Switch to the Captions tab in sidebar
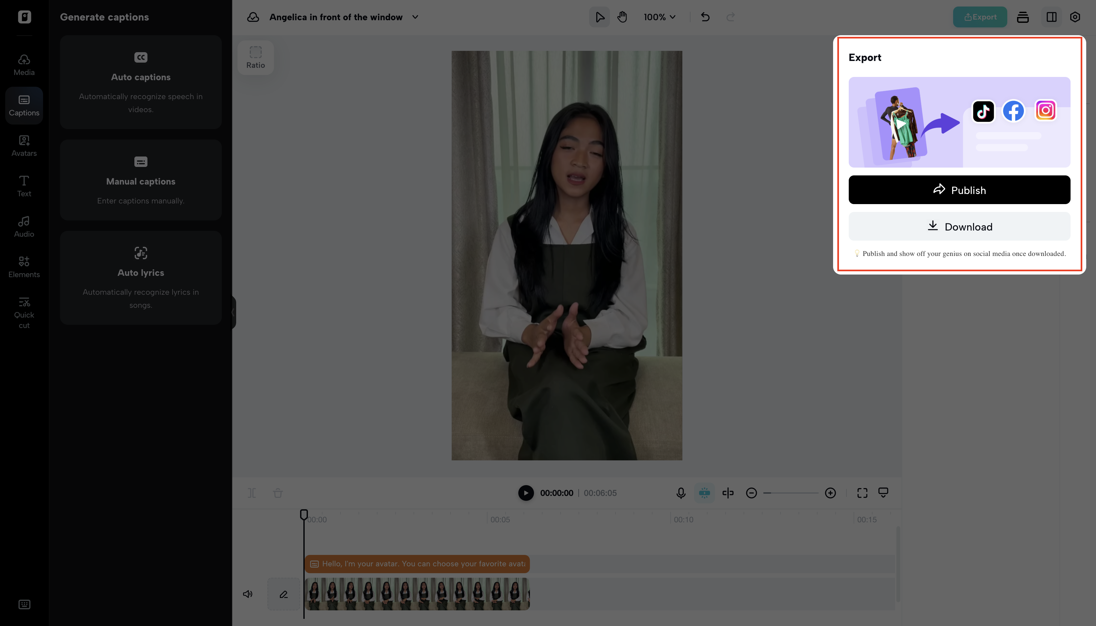The width and height of the screenshot is (1096, 626). [x=24, y=105]
